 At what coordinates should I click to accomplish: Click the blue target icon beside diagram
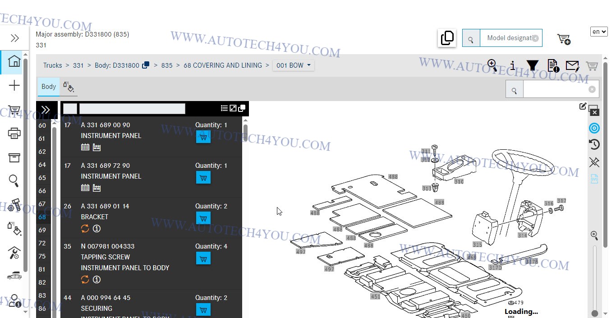coord(594,128)
